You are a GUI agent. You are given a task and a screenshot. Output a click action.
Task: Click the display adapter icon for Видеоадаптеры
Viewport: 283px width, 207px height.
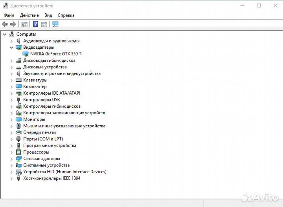coord(18,48)
